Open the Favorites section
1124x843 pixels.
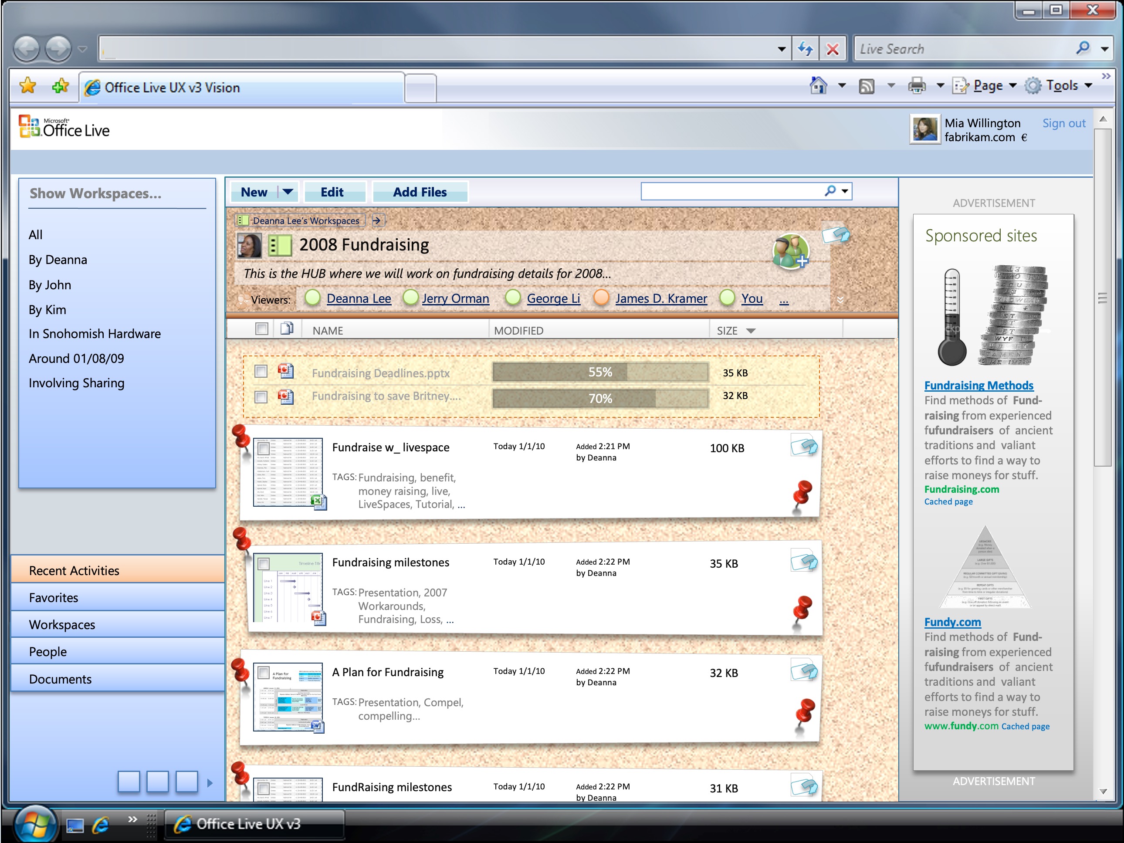tap(117, 598)
